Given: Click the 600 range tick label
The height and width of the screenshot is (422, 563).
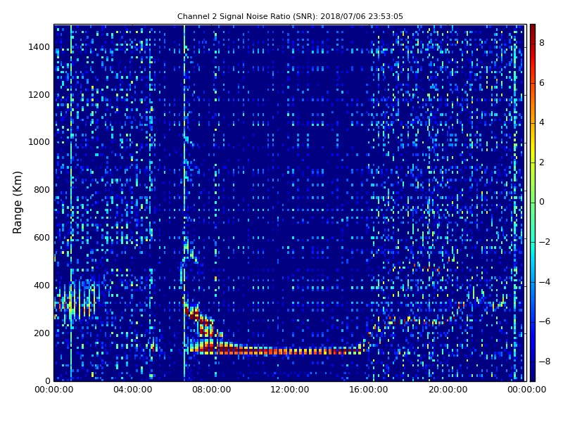Looking at the screenshot, I should (42, 238).
